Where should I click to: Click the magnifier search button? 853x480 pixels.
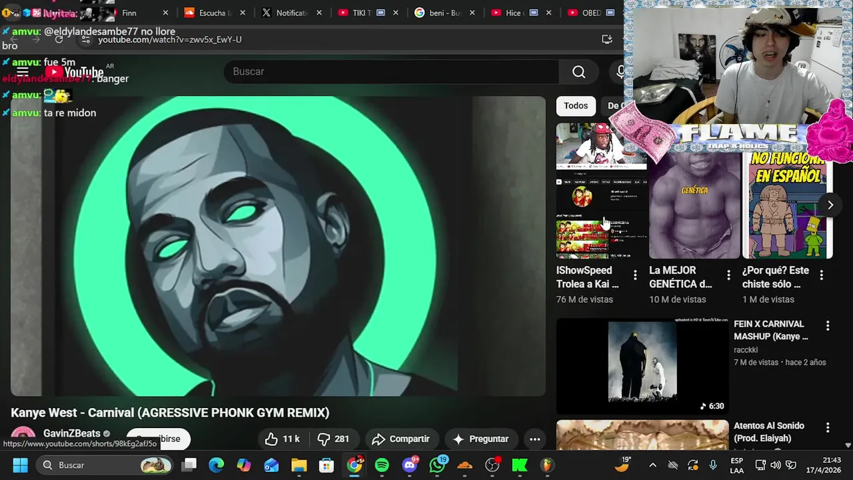pos(578,72)
